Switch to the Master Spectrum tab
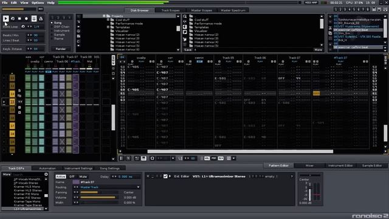Screen dimensions: 389x219 pyautogui.click(x=233, y=10)
